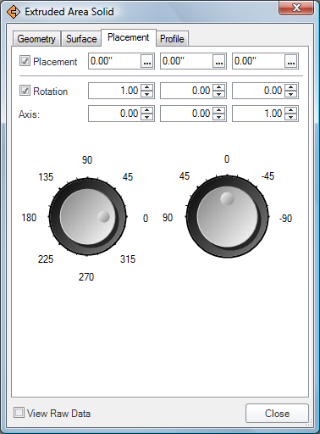Increase the first Axis value with up arrow
Screen dimensions: 320x434
tap(147, 110)
